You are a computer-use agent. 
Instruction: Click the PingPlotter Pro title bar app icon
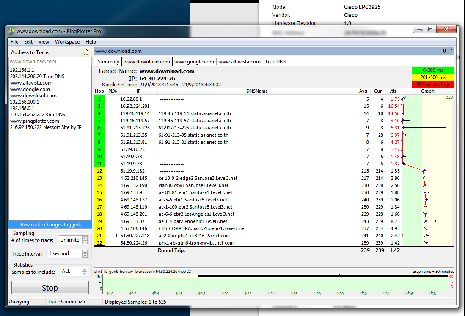[x=11, y=31]
